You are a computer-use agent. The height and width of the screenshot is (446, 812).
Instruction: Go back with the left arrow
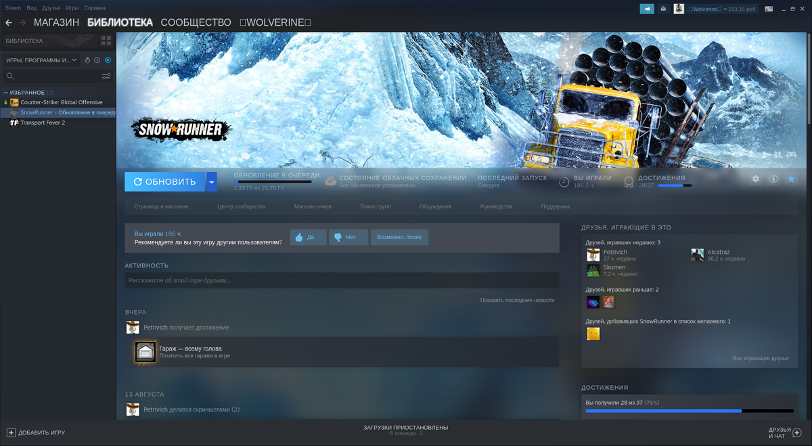pyautogui.click(x=9, y=23)
